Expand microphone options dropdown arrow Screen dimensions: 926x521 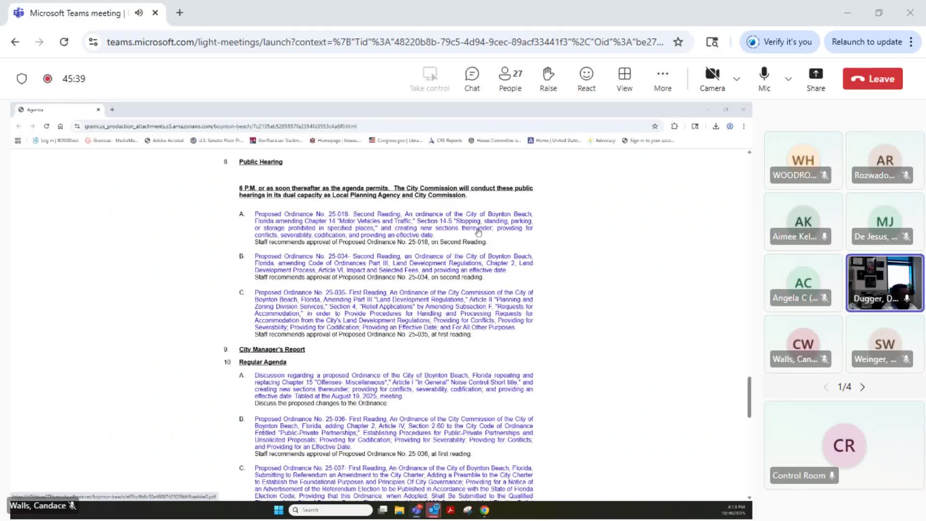[x=788, y=79]
